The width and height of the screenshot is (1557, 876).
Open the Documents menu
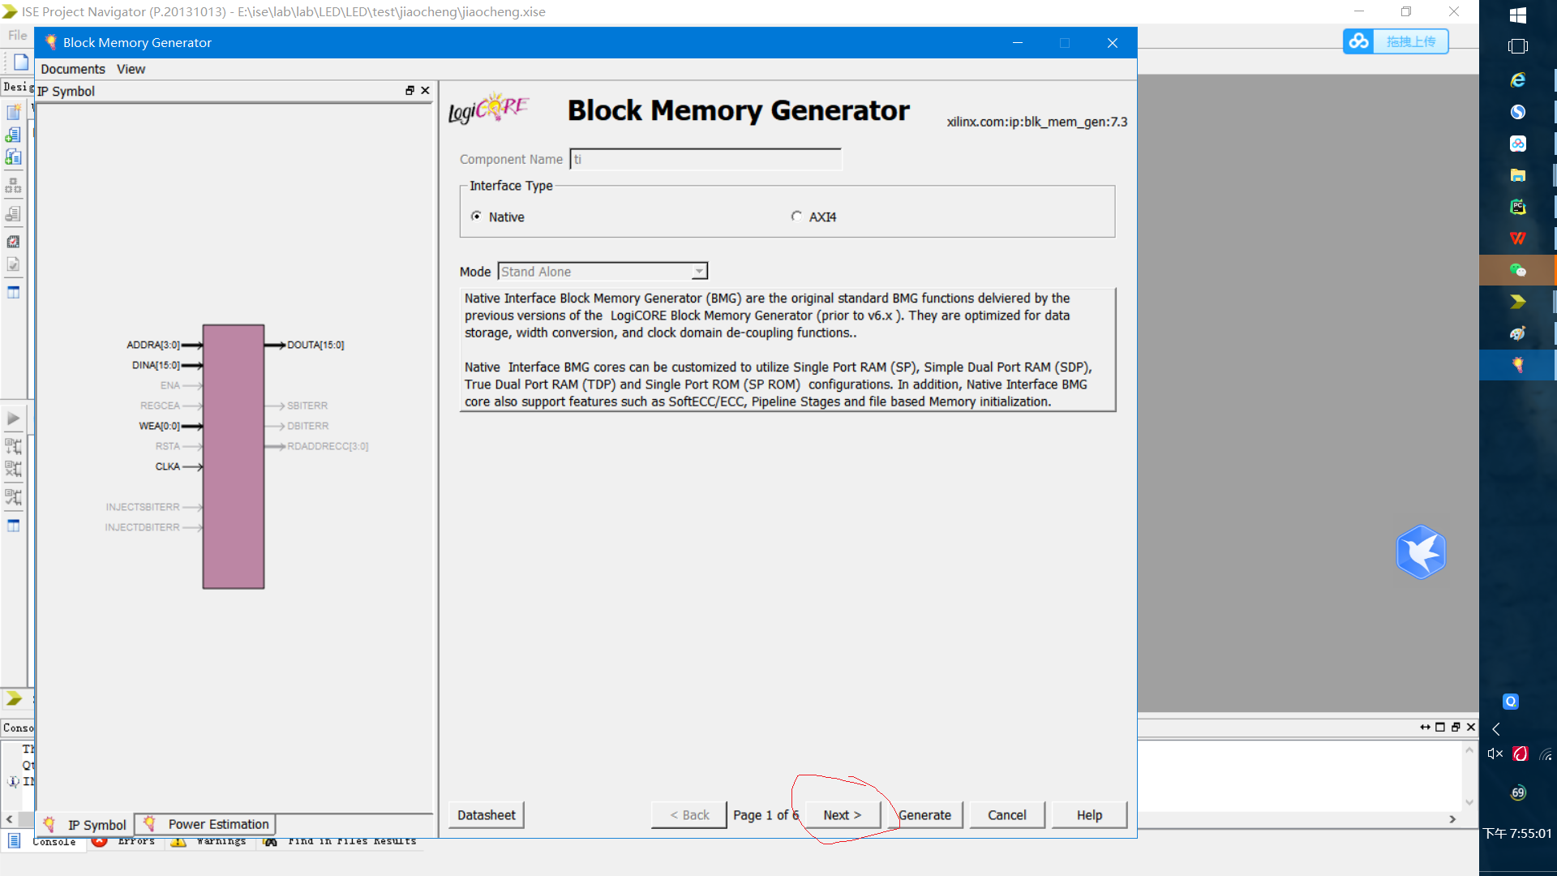72,69
